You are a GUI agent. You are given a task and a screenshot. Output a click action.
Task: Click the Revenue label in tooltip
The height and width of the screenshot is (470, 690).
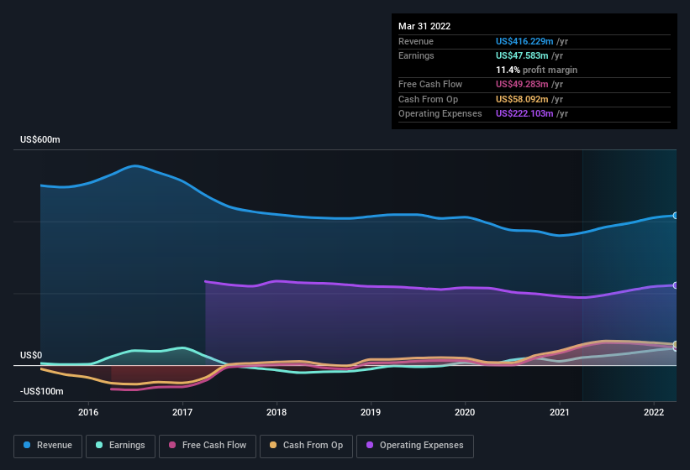416,41
